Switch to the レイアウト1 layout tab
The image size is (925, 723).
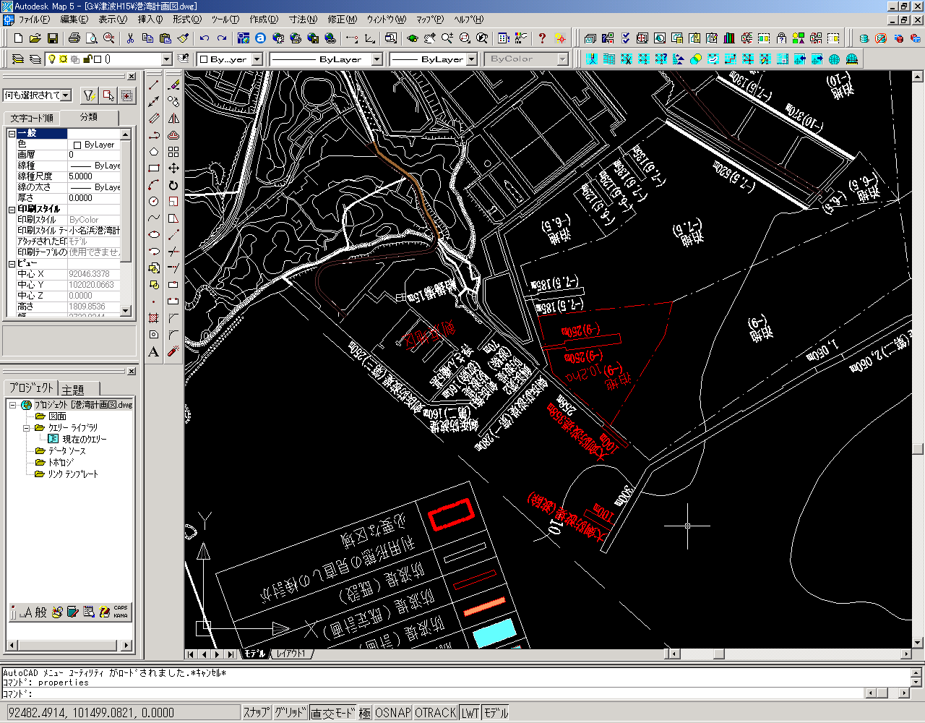[x=291, y=654]
